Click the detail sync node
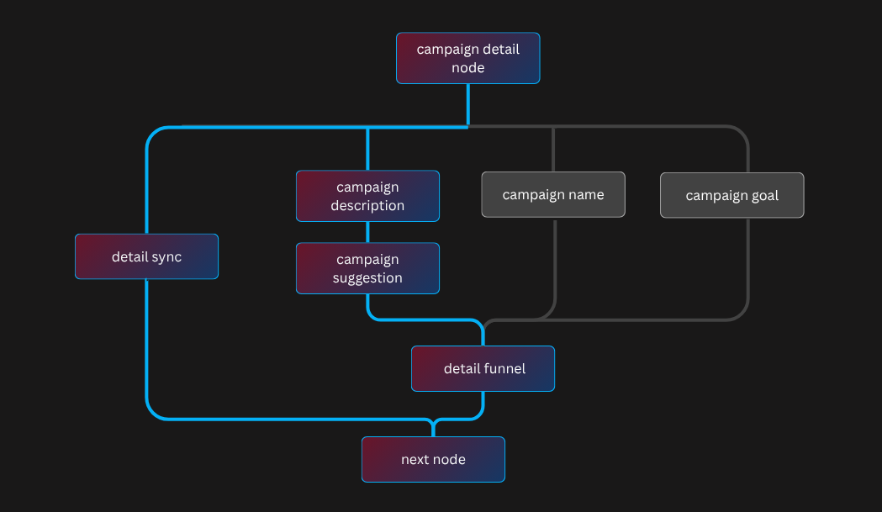The height and width of the screenshot is (512, 882). point(146,256)
